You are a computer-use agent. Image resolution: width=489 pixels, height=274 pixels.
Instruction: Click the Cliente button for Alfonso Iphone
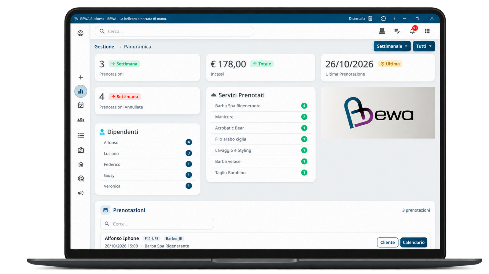(388, 242)
